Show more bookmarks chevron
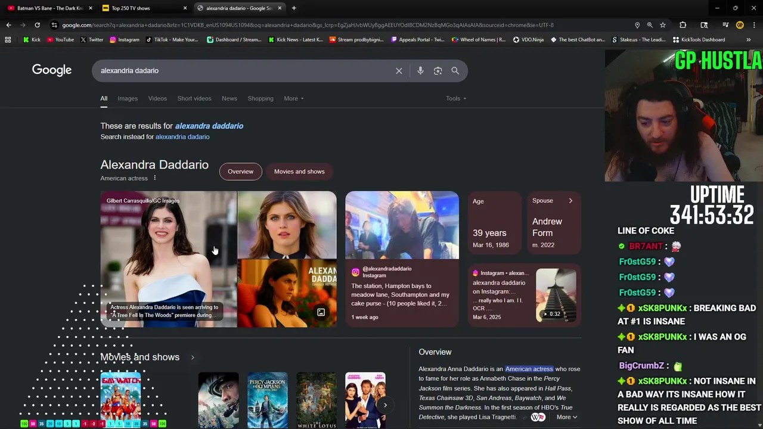 point(748,40)
